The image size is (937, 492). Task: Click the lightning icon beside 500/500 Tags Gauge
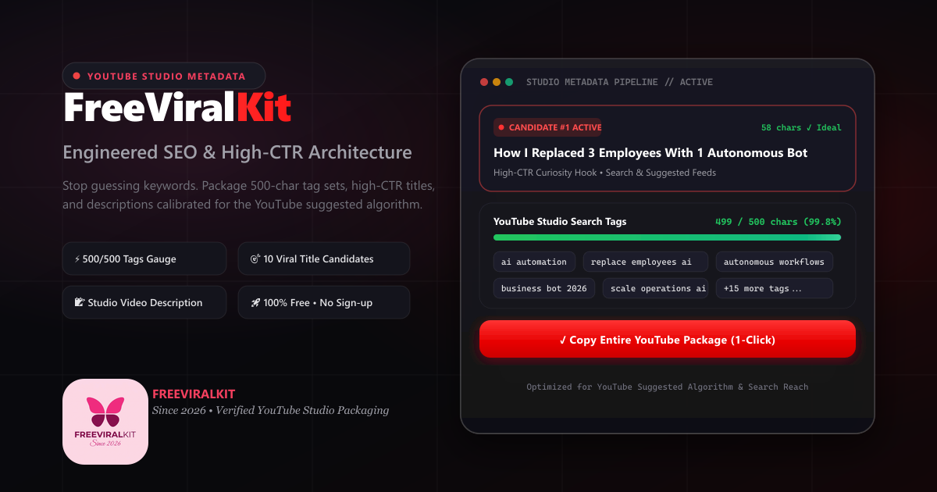tap(77, 259)
